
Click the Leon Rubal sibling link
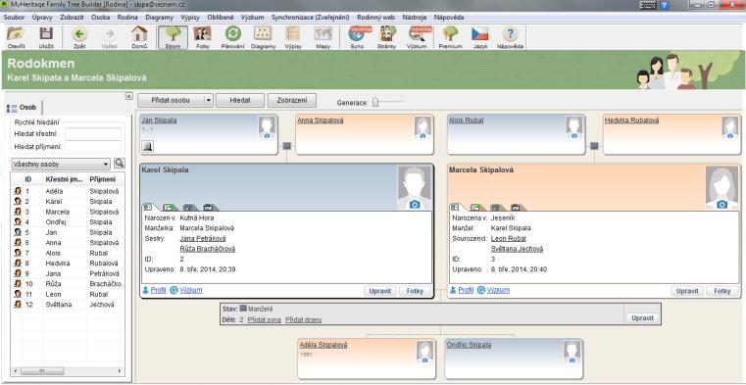pos(509,238)
